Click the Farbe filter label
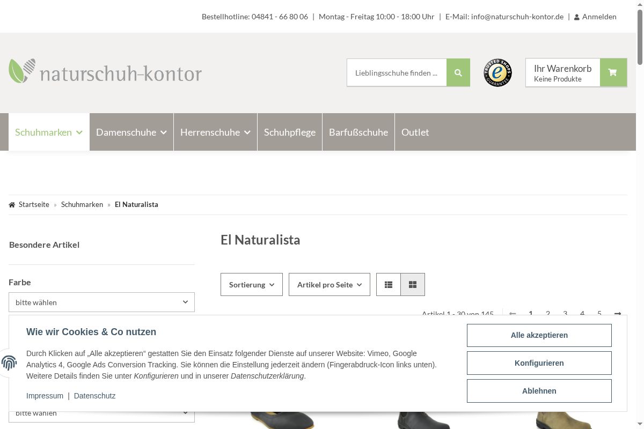The width and height of the screenshot is (644, 429). (20, 282)
